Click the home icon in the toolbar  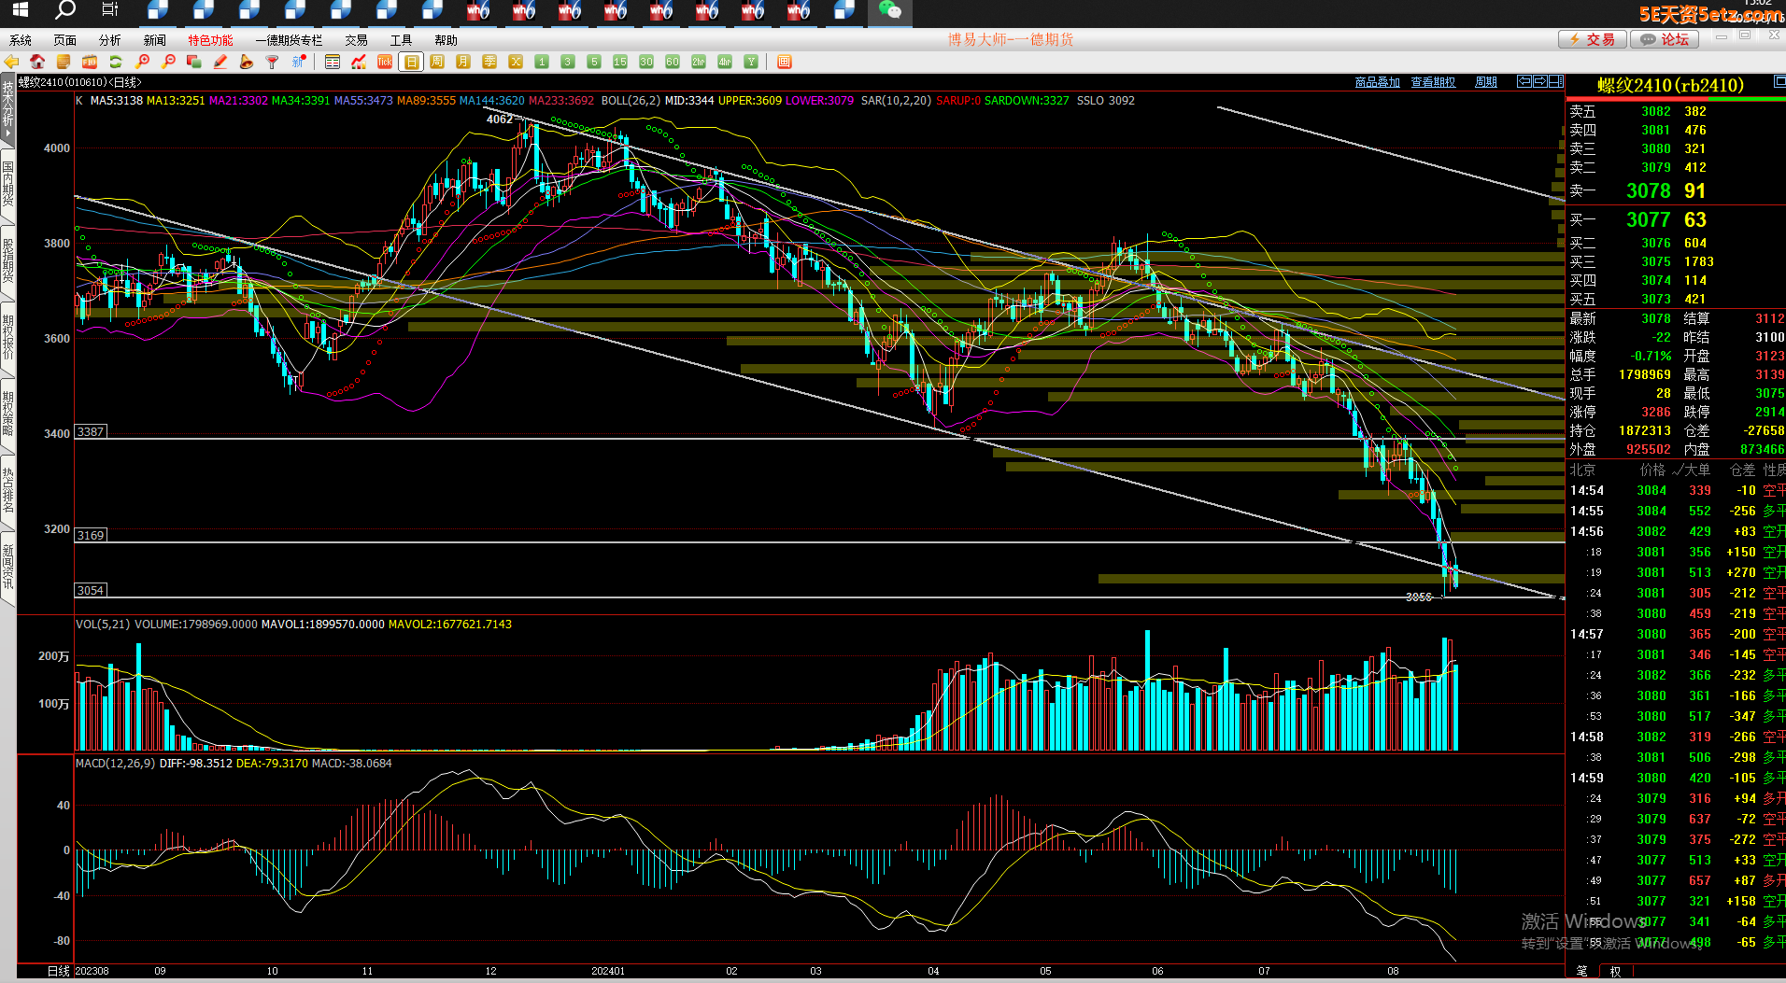tap(37, 62)
